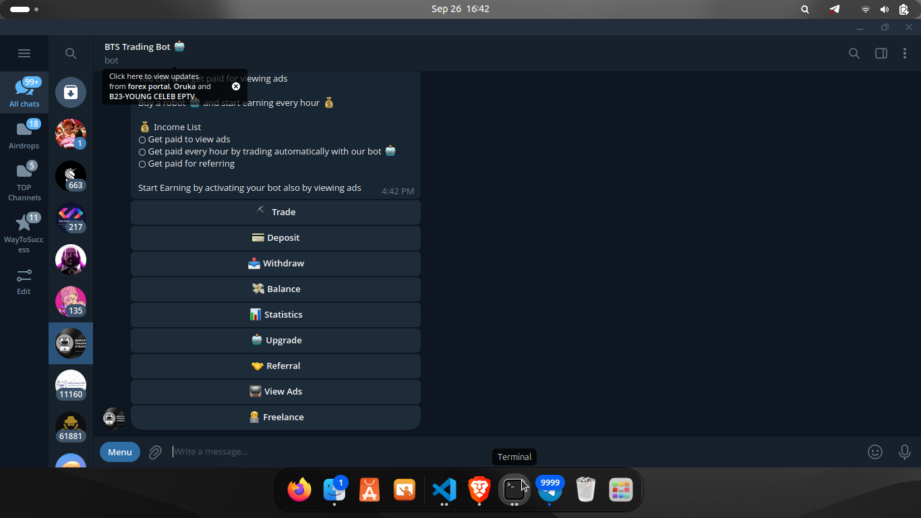Expand the bot Menu button

pos(120,452)
